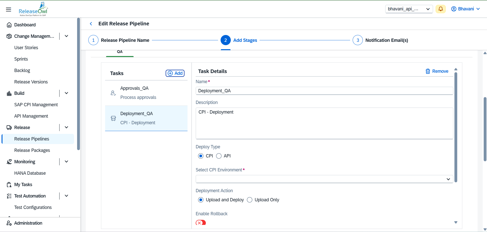Select the API deploy type radio button
487x232 pixels.
(x=219, y=156)
